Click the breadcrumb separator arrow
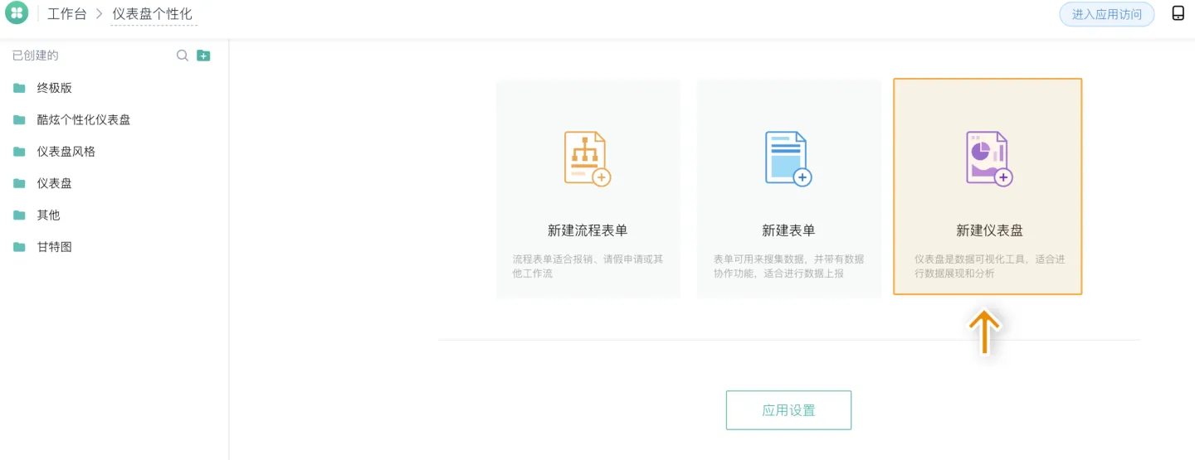Image resolution: width=1195 pixels, height=460 pixels. pyautogui.click(x=99, y=14)
